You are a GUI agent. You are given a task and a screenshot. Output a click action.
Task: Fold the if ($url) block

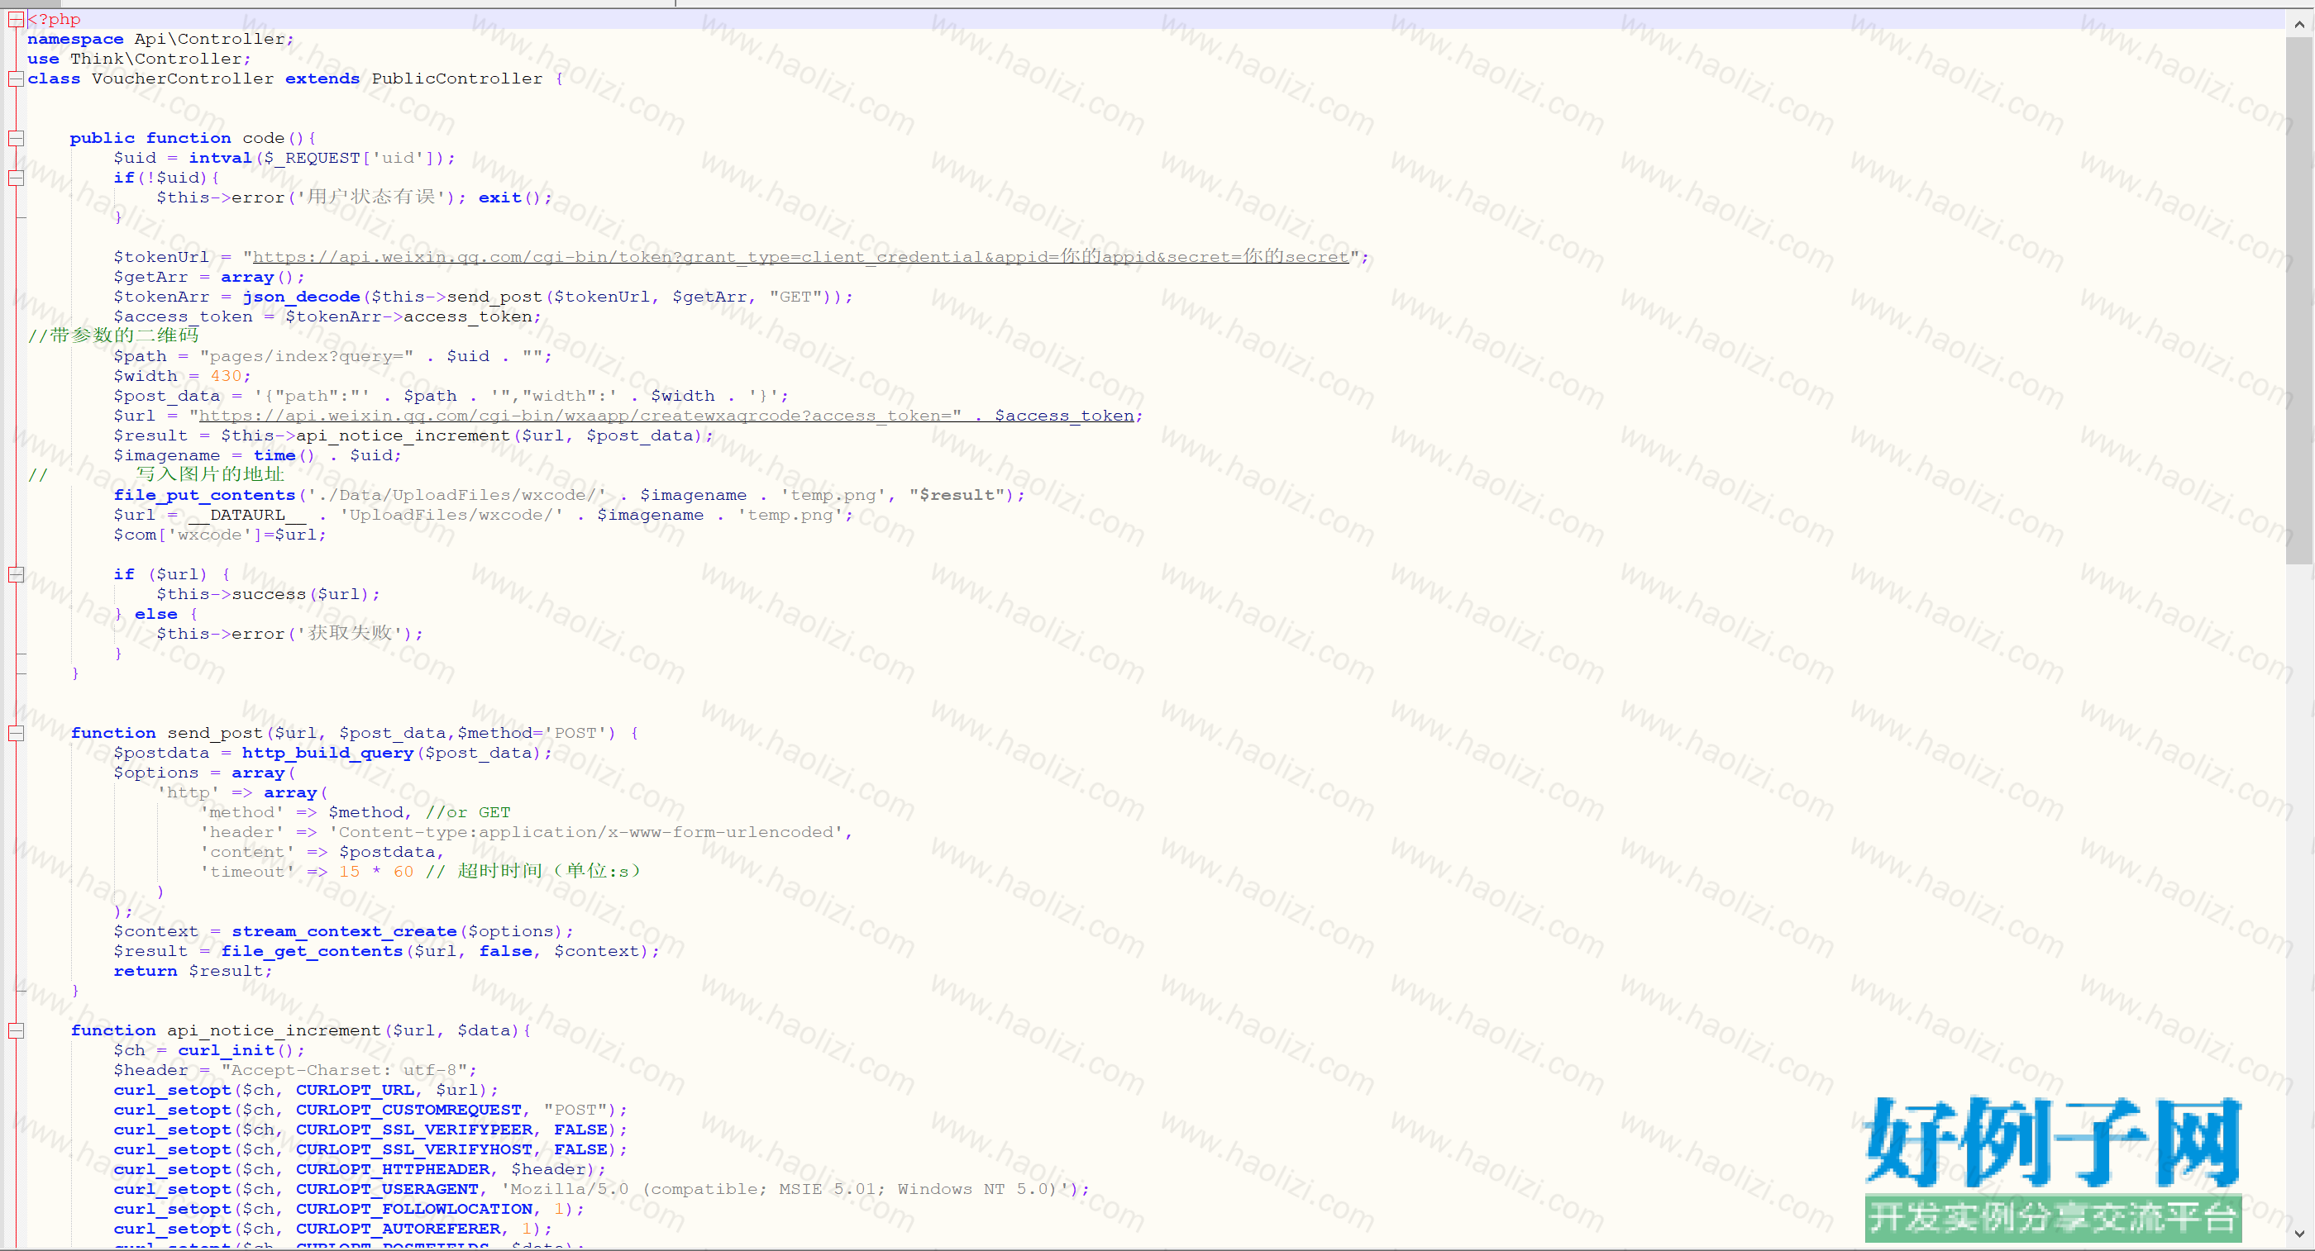tap(15, 575)
